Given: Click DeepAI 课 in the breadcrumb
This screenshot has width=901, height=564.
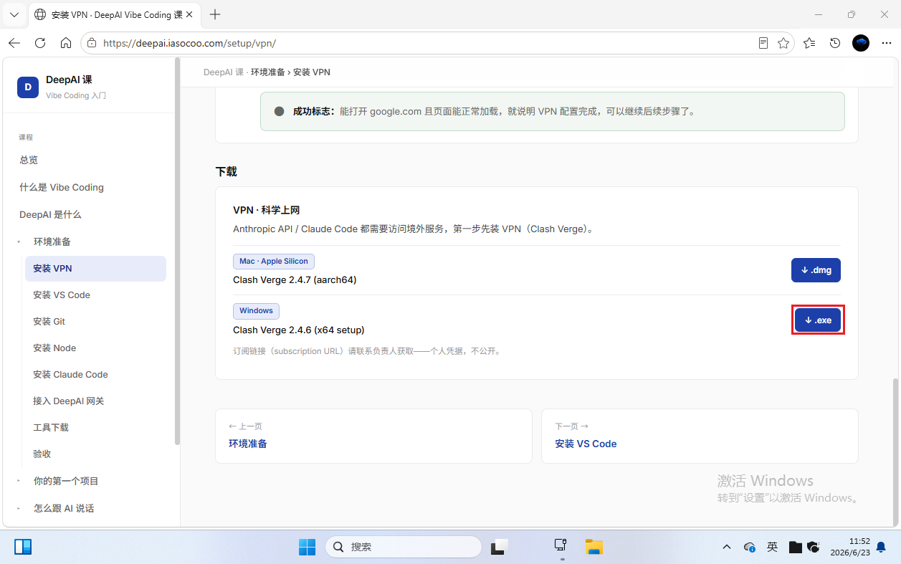Looking at the screenshot, I should pyautogui.click(x=224, y=72).
